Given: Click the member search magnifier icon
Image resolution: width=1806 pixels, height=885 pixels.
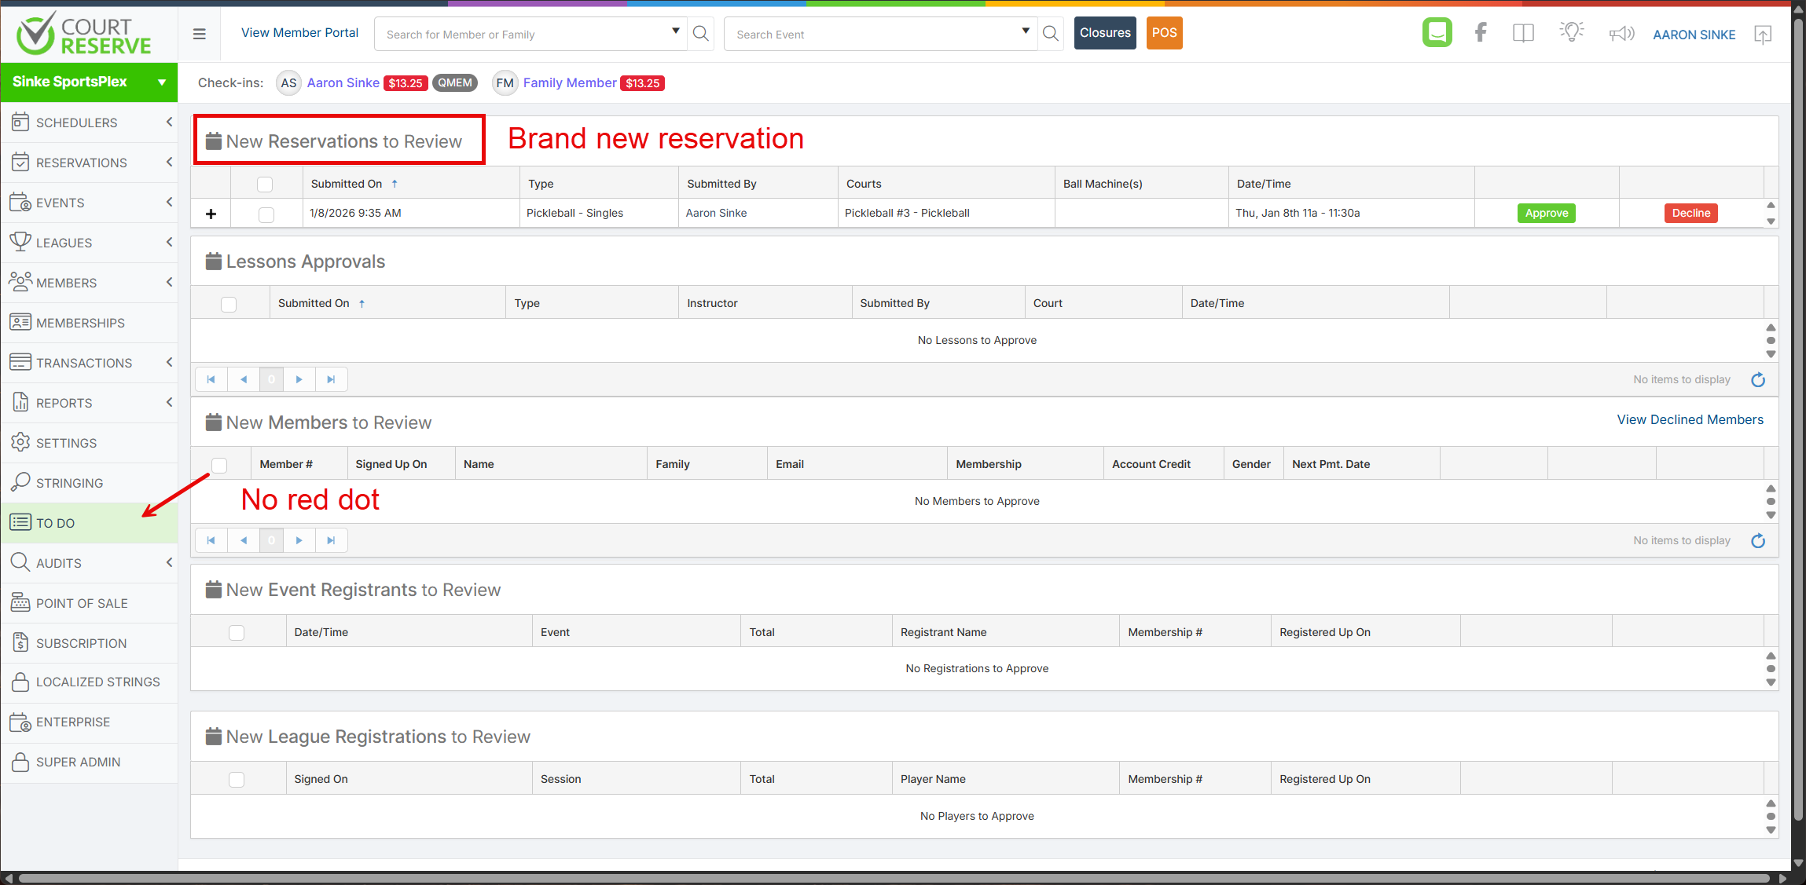Looking at the screenshot, I should coord(700,34).
